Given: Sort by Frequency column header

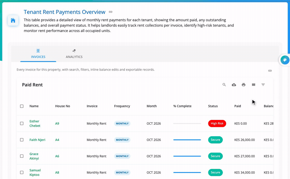Looking at the screenshot, I should click(x=122, y=106).
